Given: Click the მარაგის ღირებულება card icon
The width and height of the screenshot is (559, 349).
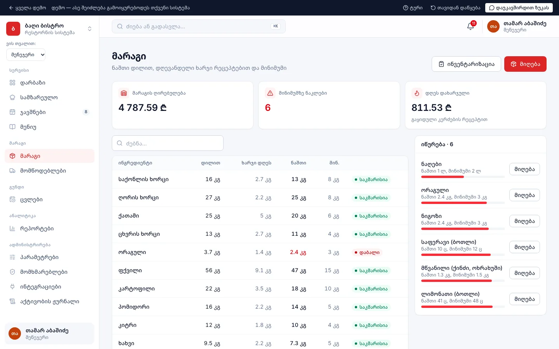Looking at the screenshot, I should 124,93.
